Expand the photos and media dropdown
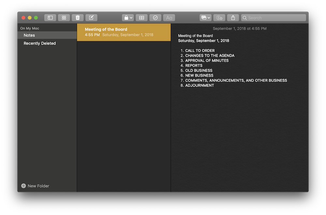326x215 pixels. [205, 18]
